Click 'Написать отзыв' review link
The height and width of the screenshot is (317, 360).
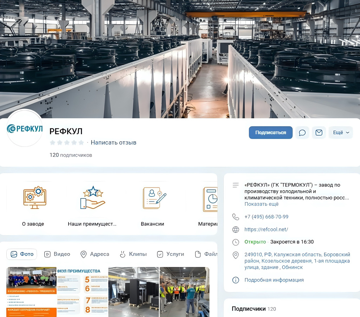[113, 143]
